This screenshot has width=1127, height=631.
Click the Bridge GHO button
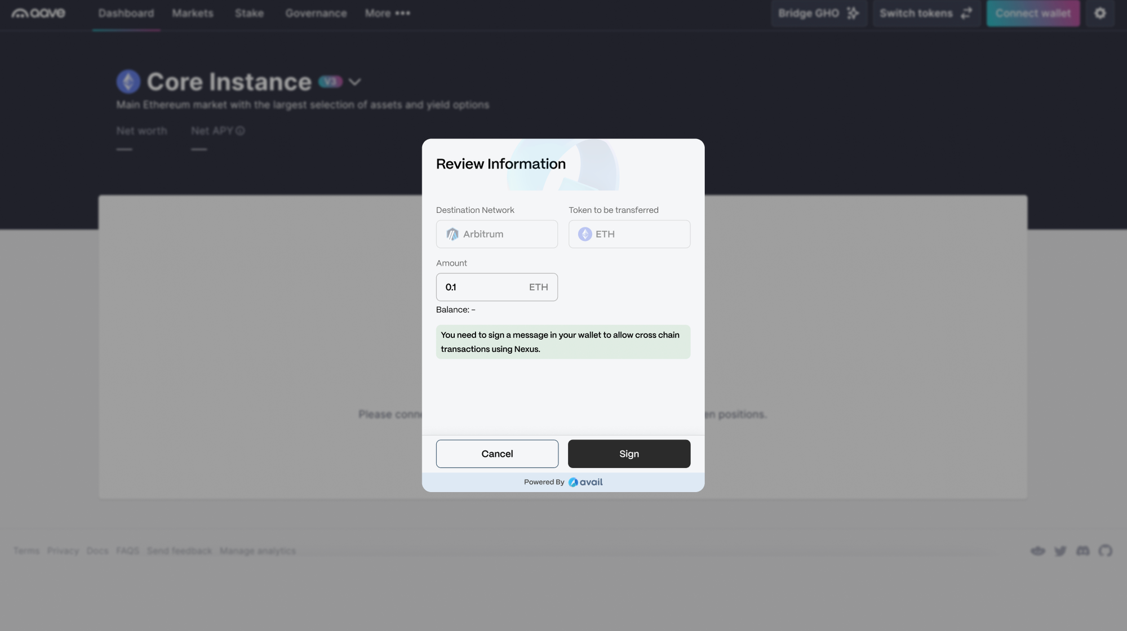818,13
